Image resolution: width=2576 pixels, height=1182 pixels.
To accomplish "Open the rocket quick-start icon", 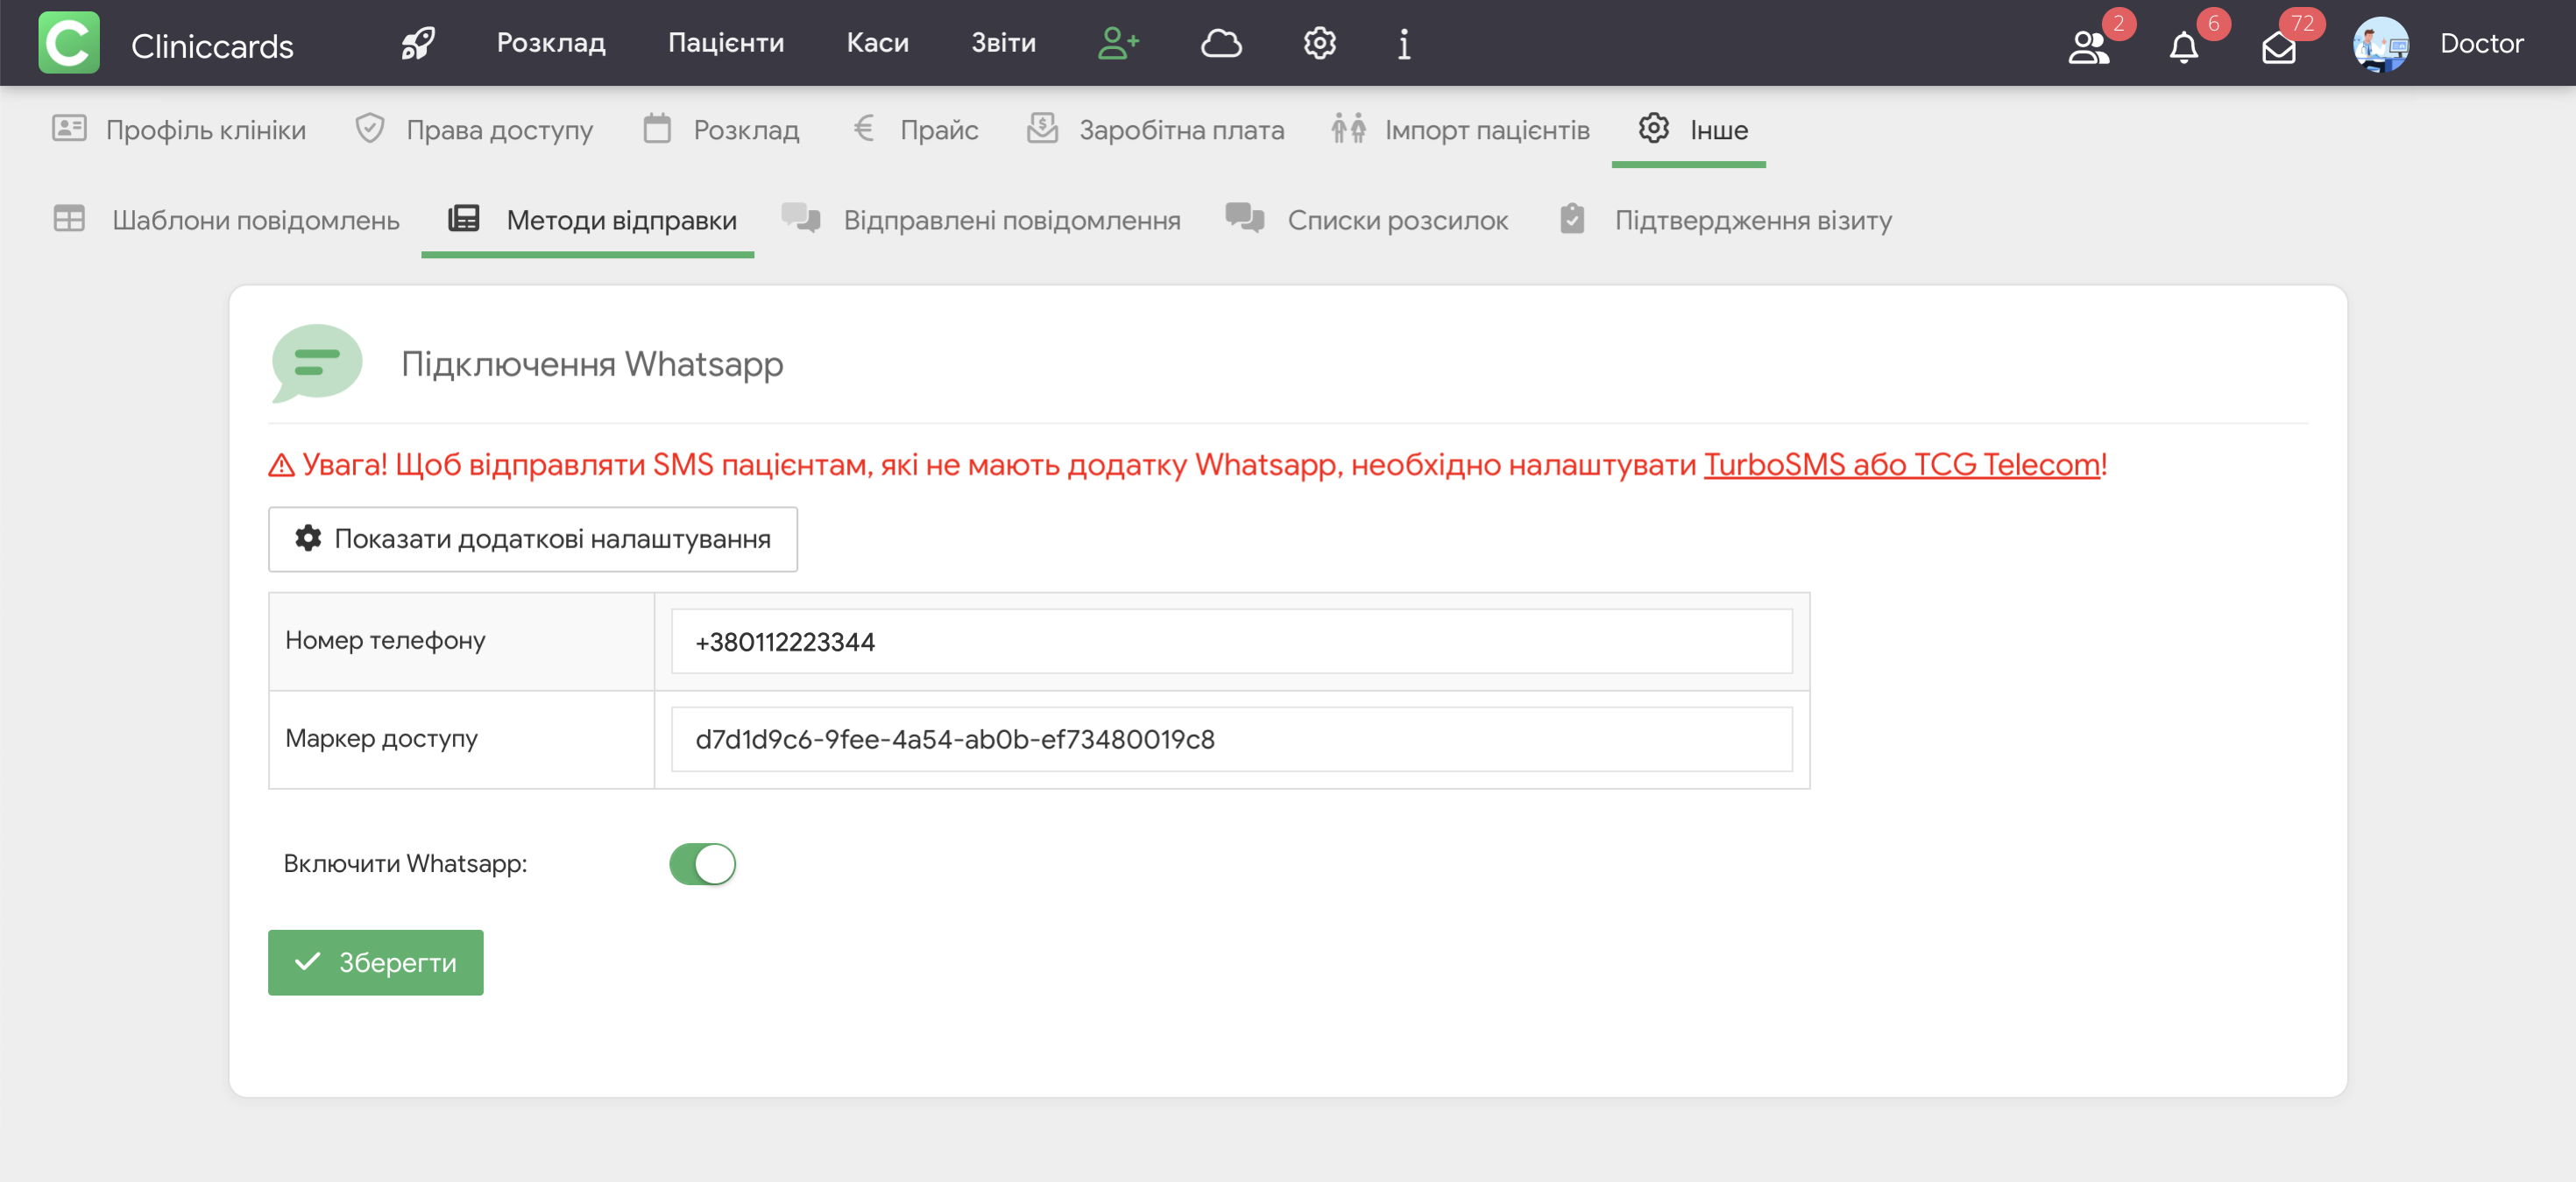I will (x=418, y=43).
